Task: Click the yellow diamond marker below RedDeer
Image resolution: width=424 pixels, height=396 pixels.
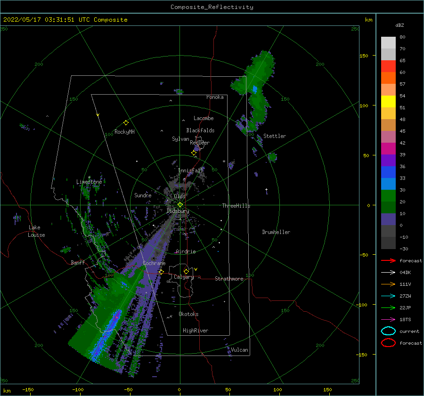Action: click(x=194, y=153)
